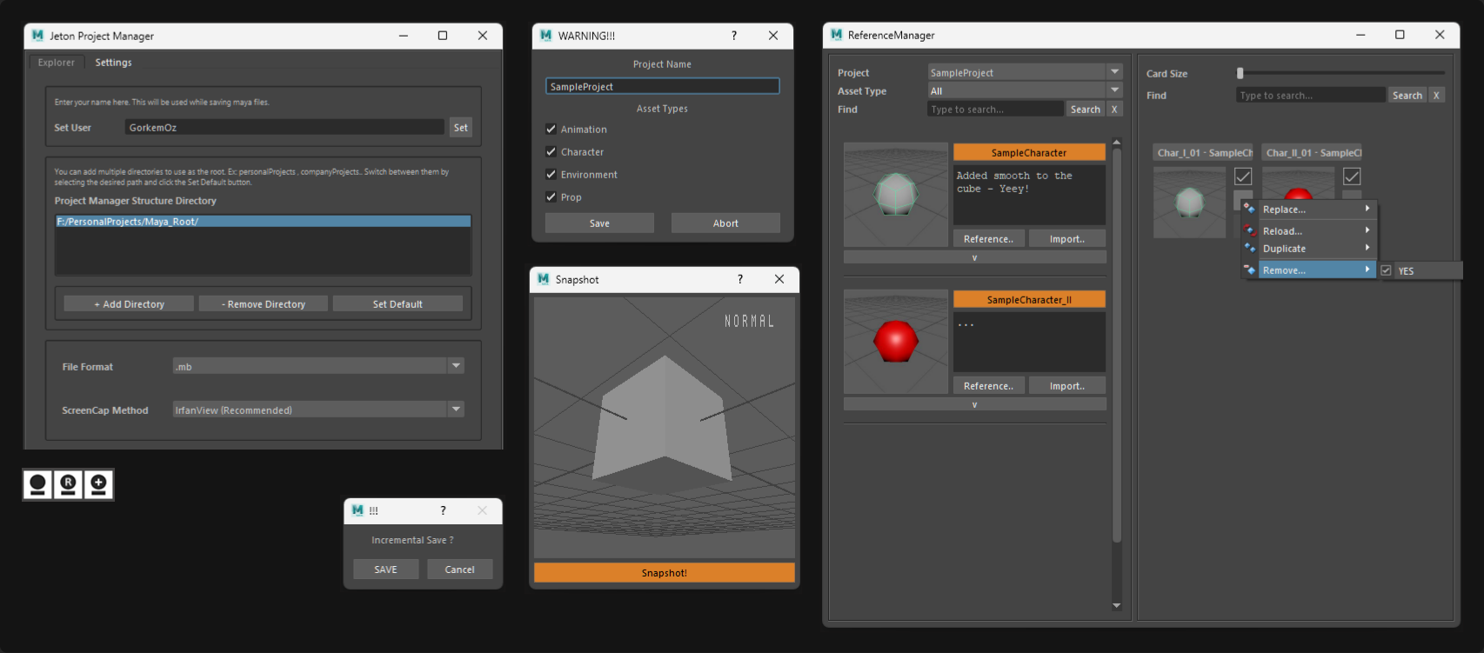Uncheck the Animation asset type

click(x=551, y=130)
